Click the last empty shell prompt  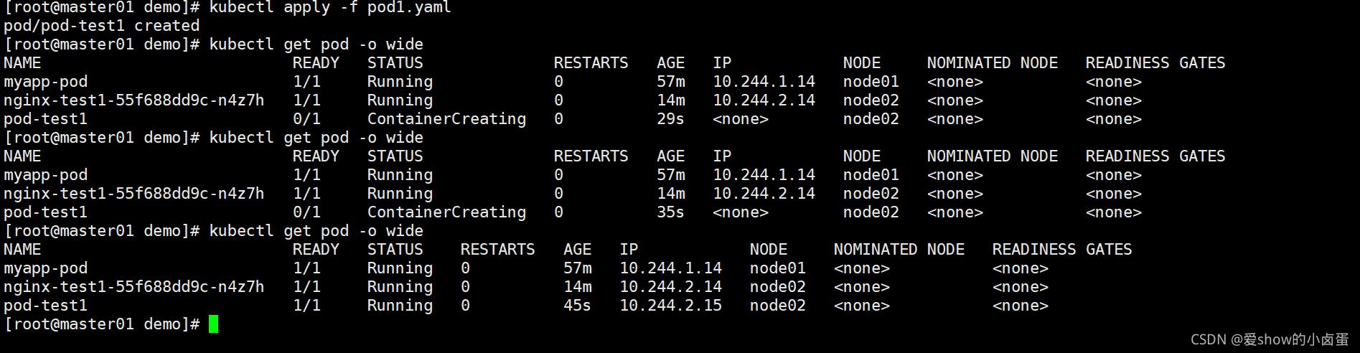(x=101, y=324)
